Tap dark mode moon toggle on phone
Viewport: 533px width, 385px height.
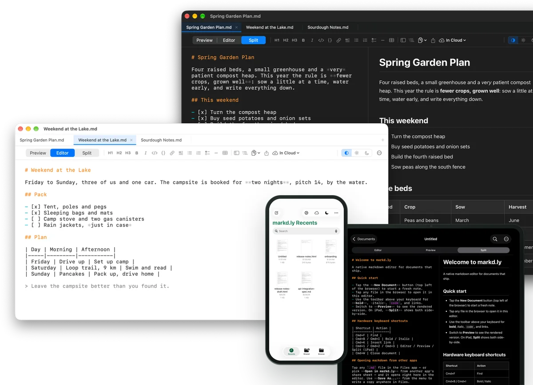click(326, 213)
